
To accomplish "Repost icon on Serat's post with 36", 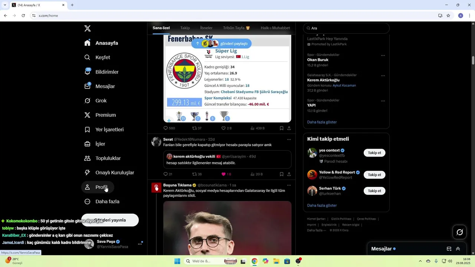I will click(194, 174).
